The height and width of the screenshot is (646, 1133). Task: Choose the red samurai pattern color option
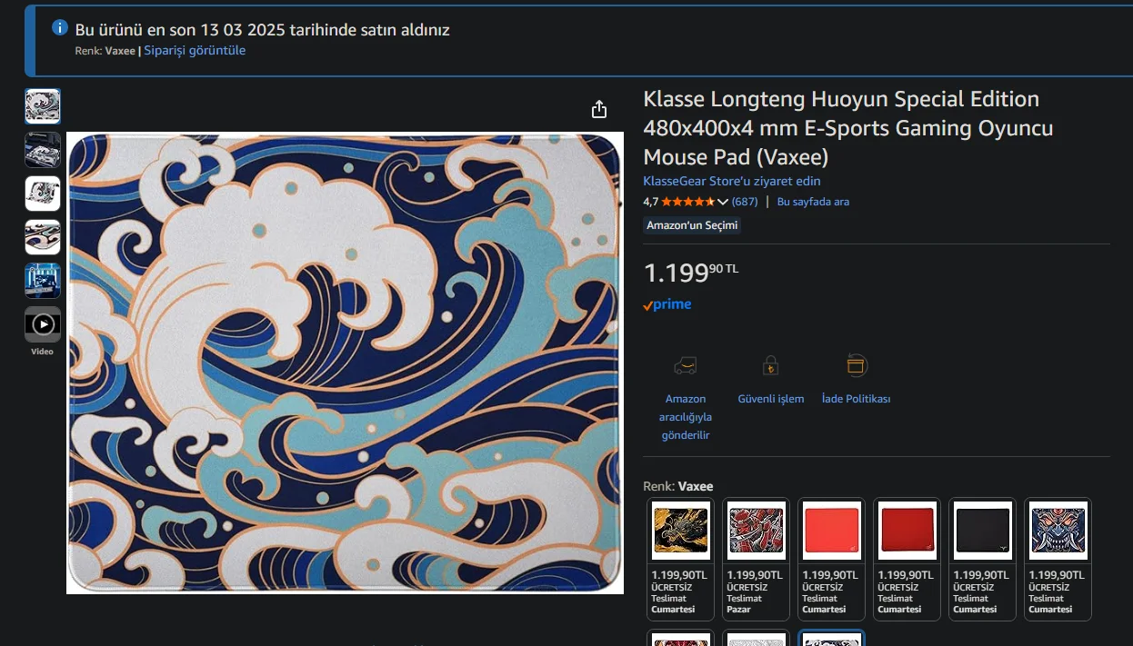(756, 559)
